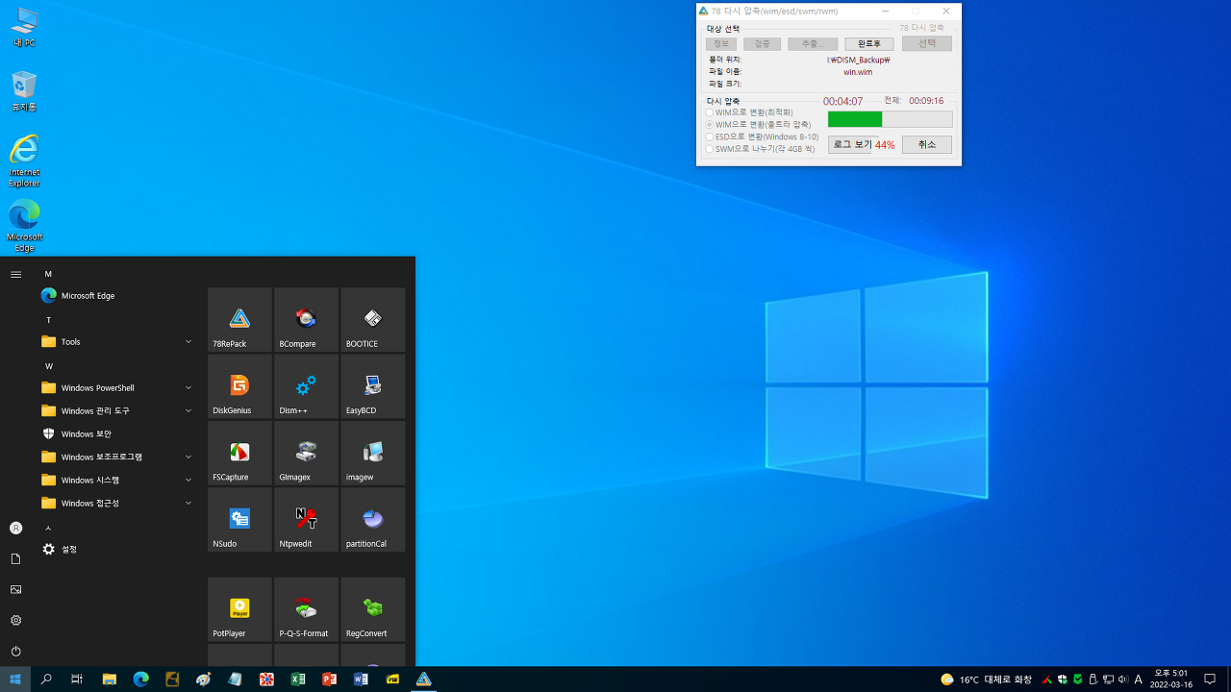Click the taskbar search icon

click(46, 680)
